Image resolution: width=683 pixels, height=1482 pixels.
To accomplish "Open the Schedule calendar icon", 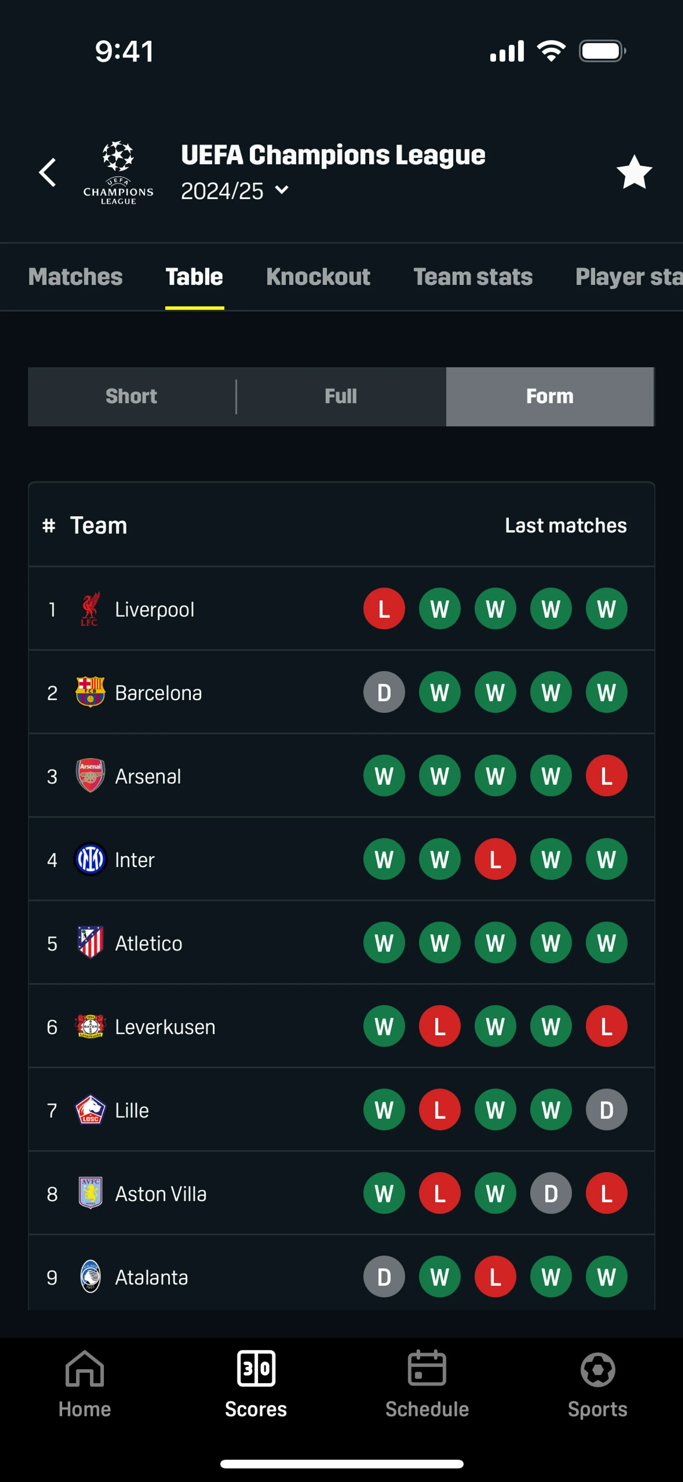I will [x=427, y=1369].
